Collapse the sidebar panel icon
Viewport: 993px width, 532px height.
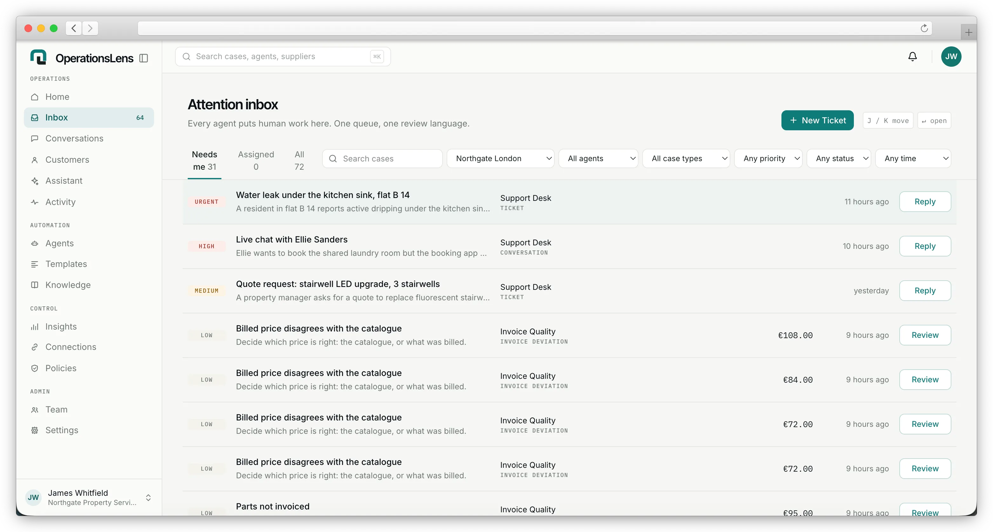point(144,58)
